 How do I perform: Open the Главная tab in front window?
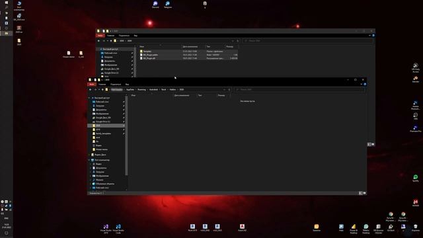pos(102,84)
